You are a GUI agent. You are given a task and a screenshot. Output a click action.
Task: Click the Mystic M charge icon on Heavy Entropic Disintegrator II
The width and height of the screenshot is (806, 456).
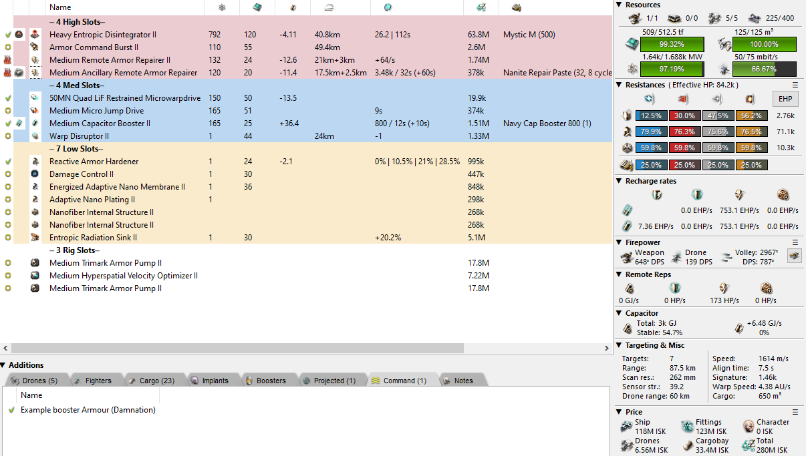click(x=19, y=34)
